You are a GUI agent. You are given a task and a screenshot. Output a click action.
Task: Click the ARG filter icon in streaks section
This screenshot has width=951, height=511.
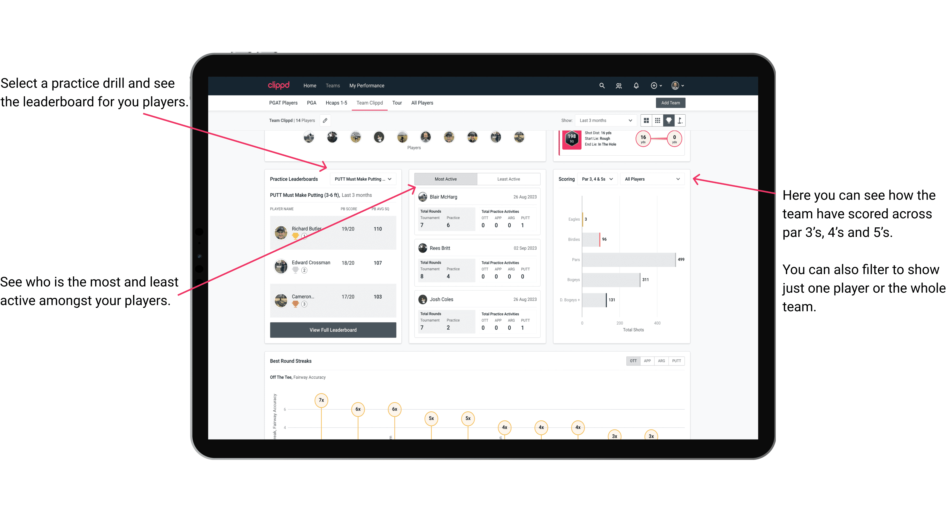(x=661, y=361)
